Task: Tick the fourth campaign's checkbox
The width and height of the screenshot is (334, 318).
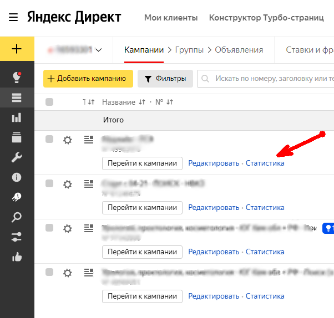Action: (49, 272)
